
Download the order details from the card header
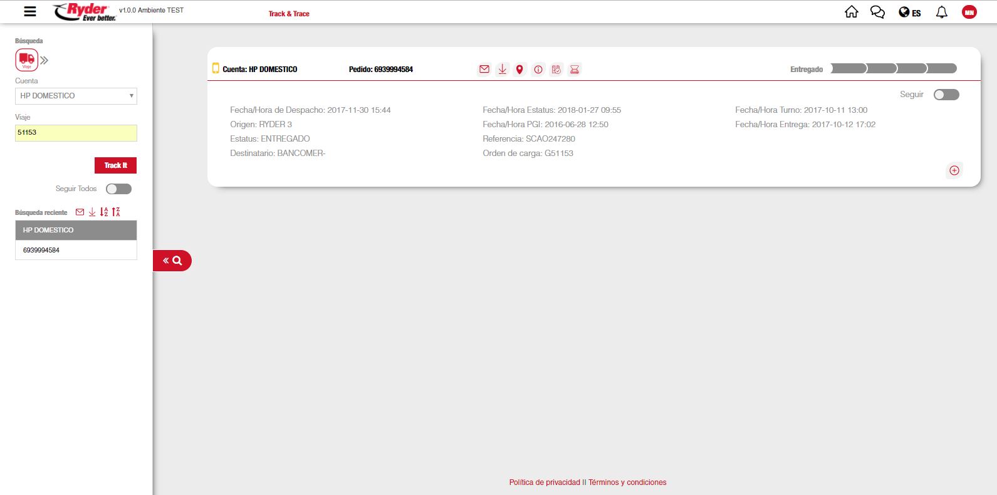(502, 70)
